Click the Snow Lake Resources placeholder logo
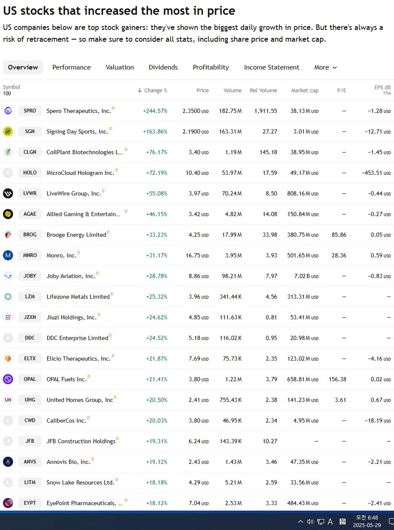The height and width of the screenshot is (530, 394). 8,482
